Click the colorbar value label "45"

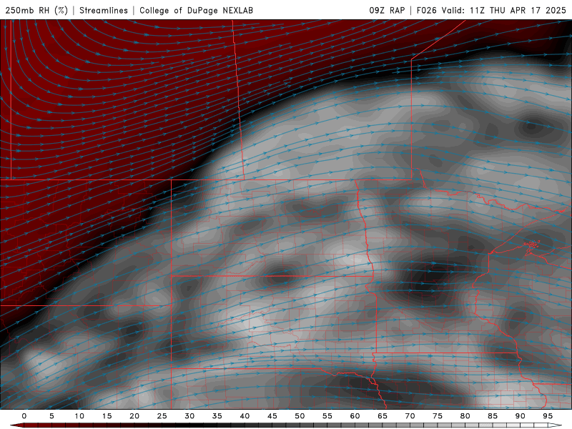(272, 416)
